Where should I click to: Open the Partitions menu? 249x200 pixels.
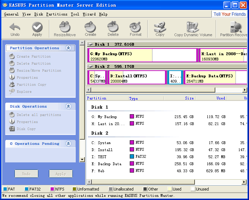[x=57, y=14]
